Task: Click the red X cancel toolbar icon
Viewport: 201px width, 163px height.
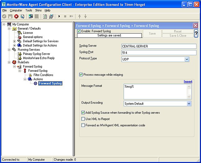Action: [x=16, y=16]
